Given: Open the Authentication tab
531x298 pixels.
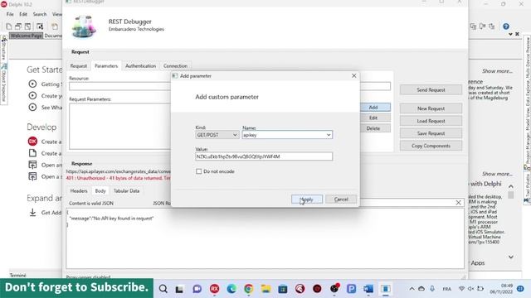Looking at the screenshot, I should tap(140, 66).
